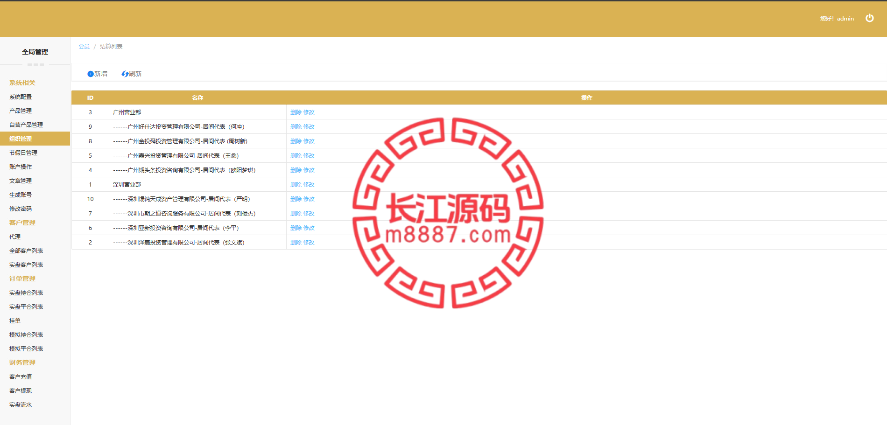Edit the 欧阳梦琪 company row
This screenshot has width=887, height=425.
[x=309, y=170]
